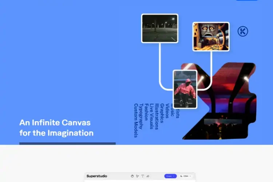This screenshot has height=182, width=273.
Task: Click the Superstudio logo text
Action: point(97,176)
